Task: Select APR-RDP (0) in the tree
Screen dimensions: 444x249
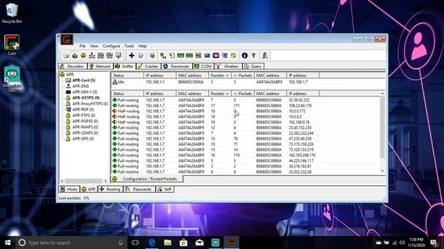Action: (x=83, y=109)
